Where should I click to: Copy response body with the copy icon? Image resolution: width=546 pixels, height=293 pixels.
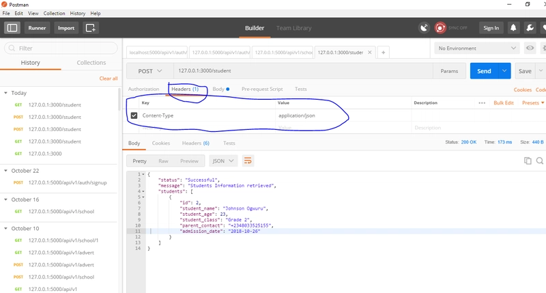tap(528, 161)
